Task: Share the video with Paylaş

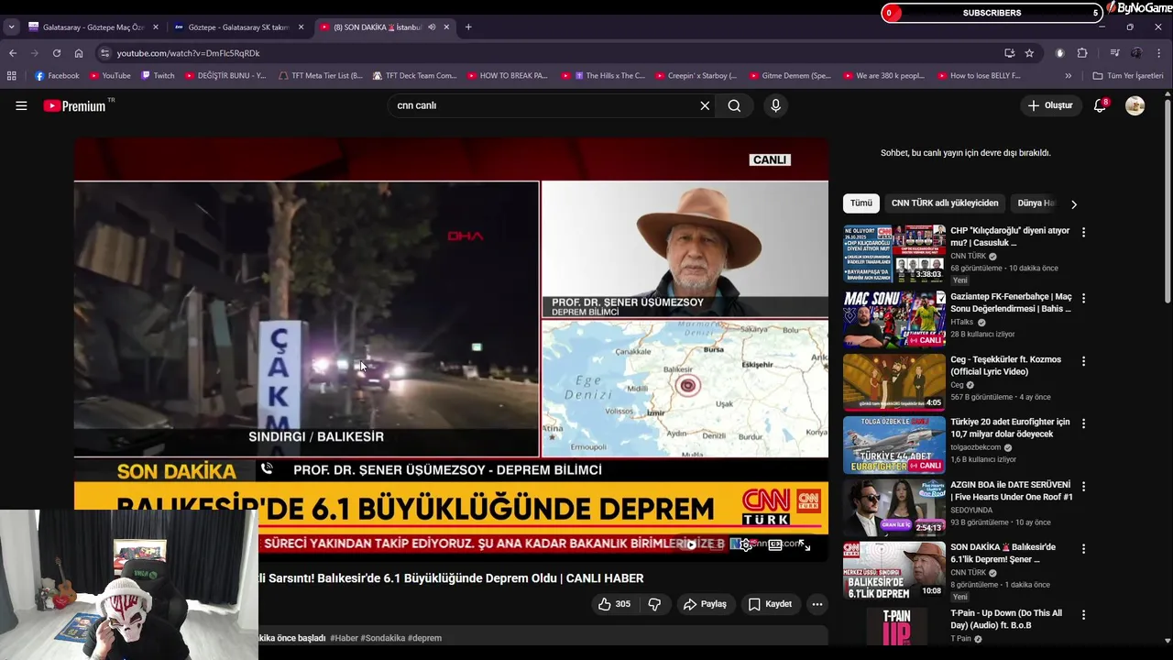Action: pos(705,604)
